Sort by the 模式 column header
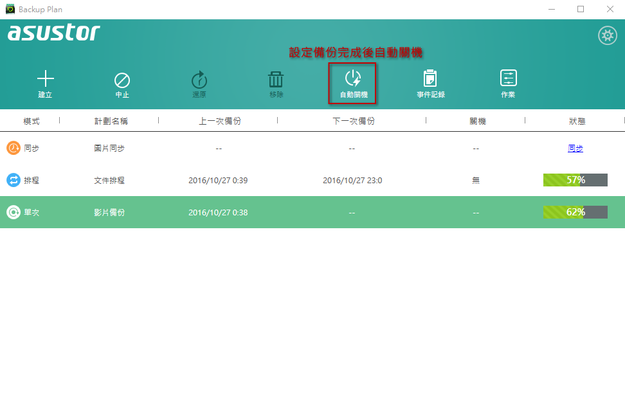Viewport: 625px width, 396px height. (32, 121)
